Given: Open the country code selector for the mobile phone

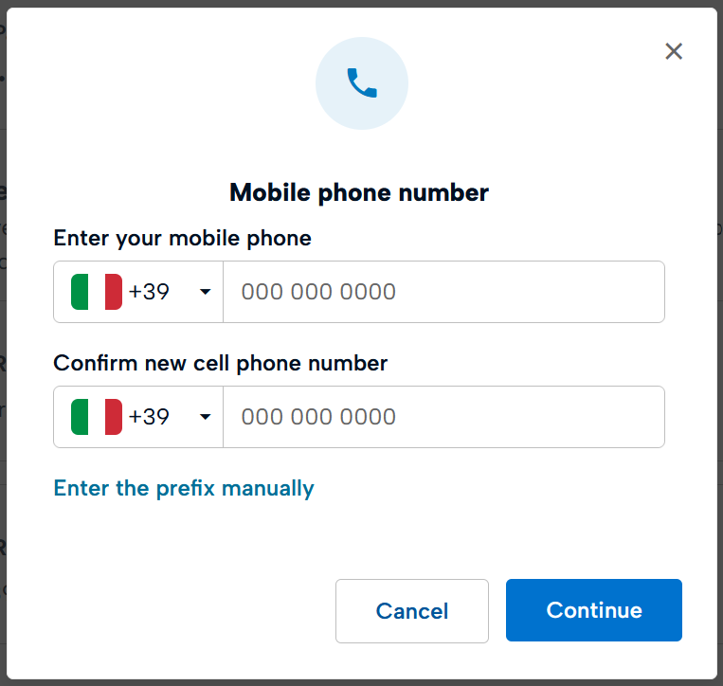Looking at the screenshot, I should (x=138, y=292).
